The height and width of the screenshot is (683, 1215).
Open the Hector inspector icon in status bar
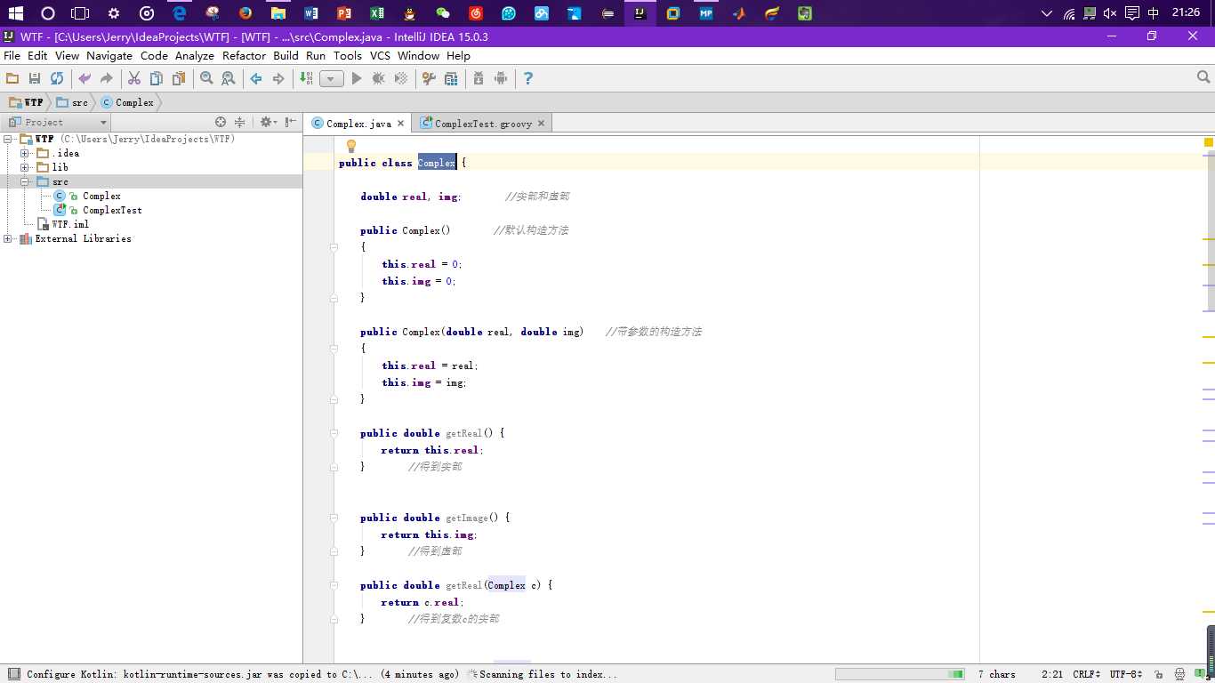coord(1179,674)
